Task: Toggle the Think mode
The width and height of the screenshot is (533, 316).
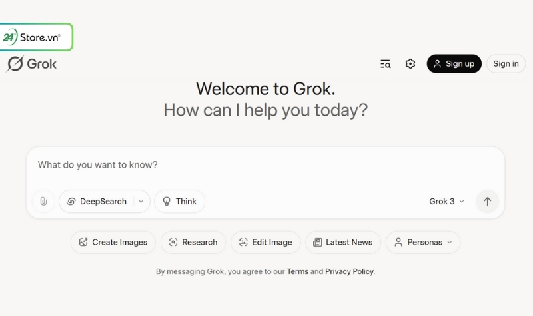Action: [x=179, y=202]
